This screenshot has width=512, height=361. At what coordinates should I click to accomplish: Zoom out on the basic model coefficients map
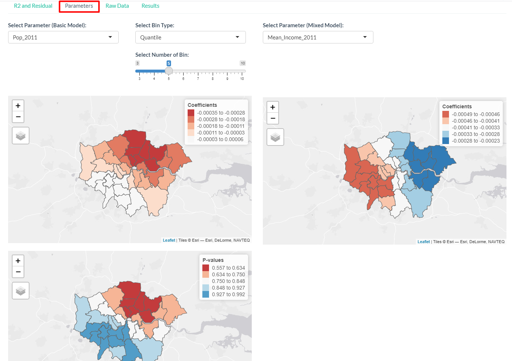click(x=18, y=117)
